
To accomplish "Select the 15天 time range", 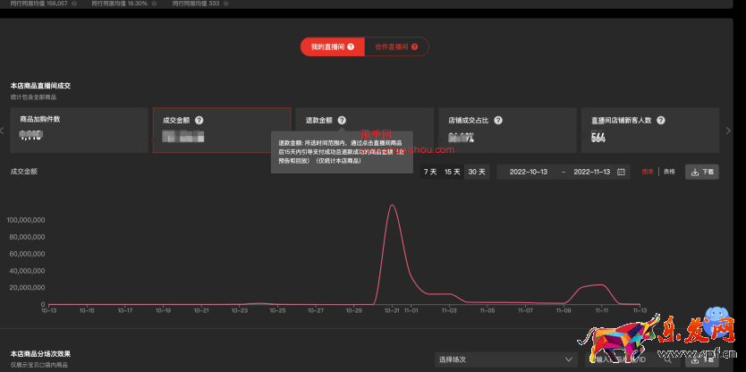I will 454,172.
